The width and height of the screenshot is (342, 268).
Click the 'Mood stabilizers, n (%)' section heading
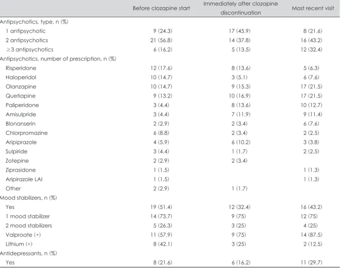28,198
